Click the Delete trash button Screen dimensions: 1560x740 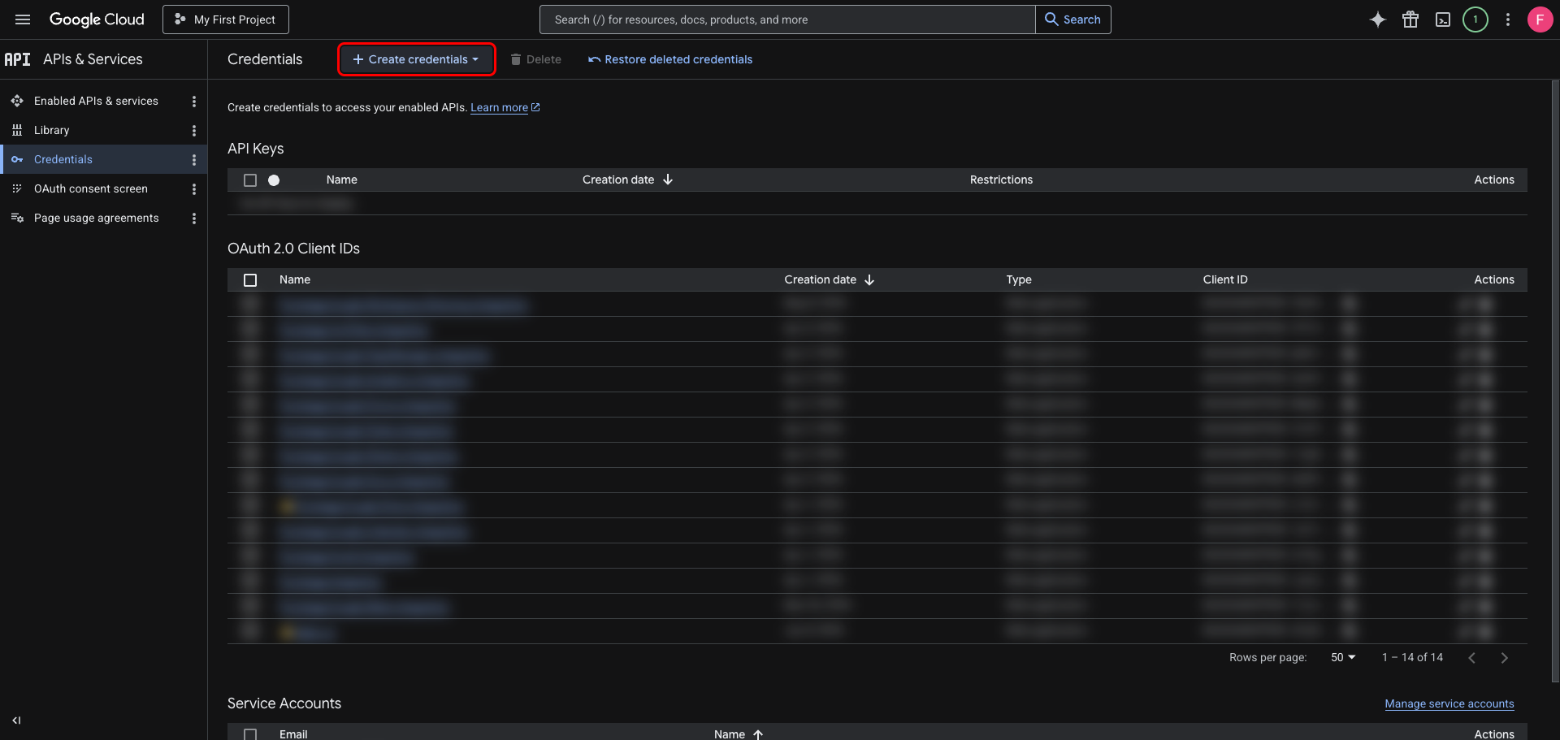(x=536, y=59)
